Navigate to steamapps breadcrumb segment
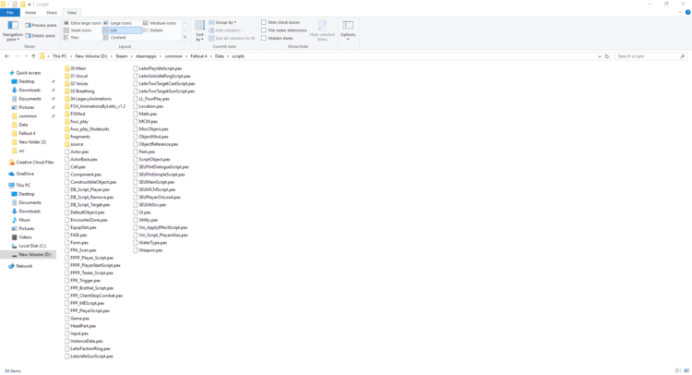Image resolution: width=692 pixels, height=375 pixels. [x=146, y=56]
